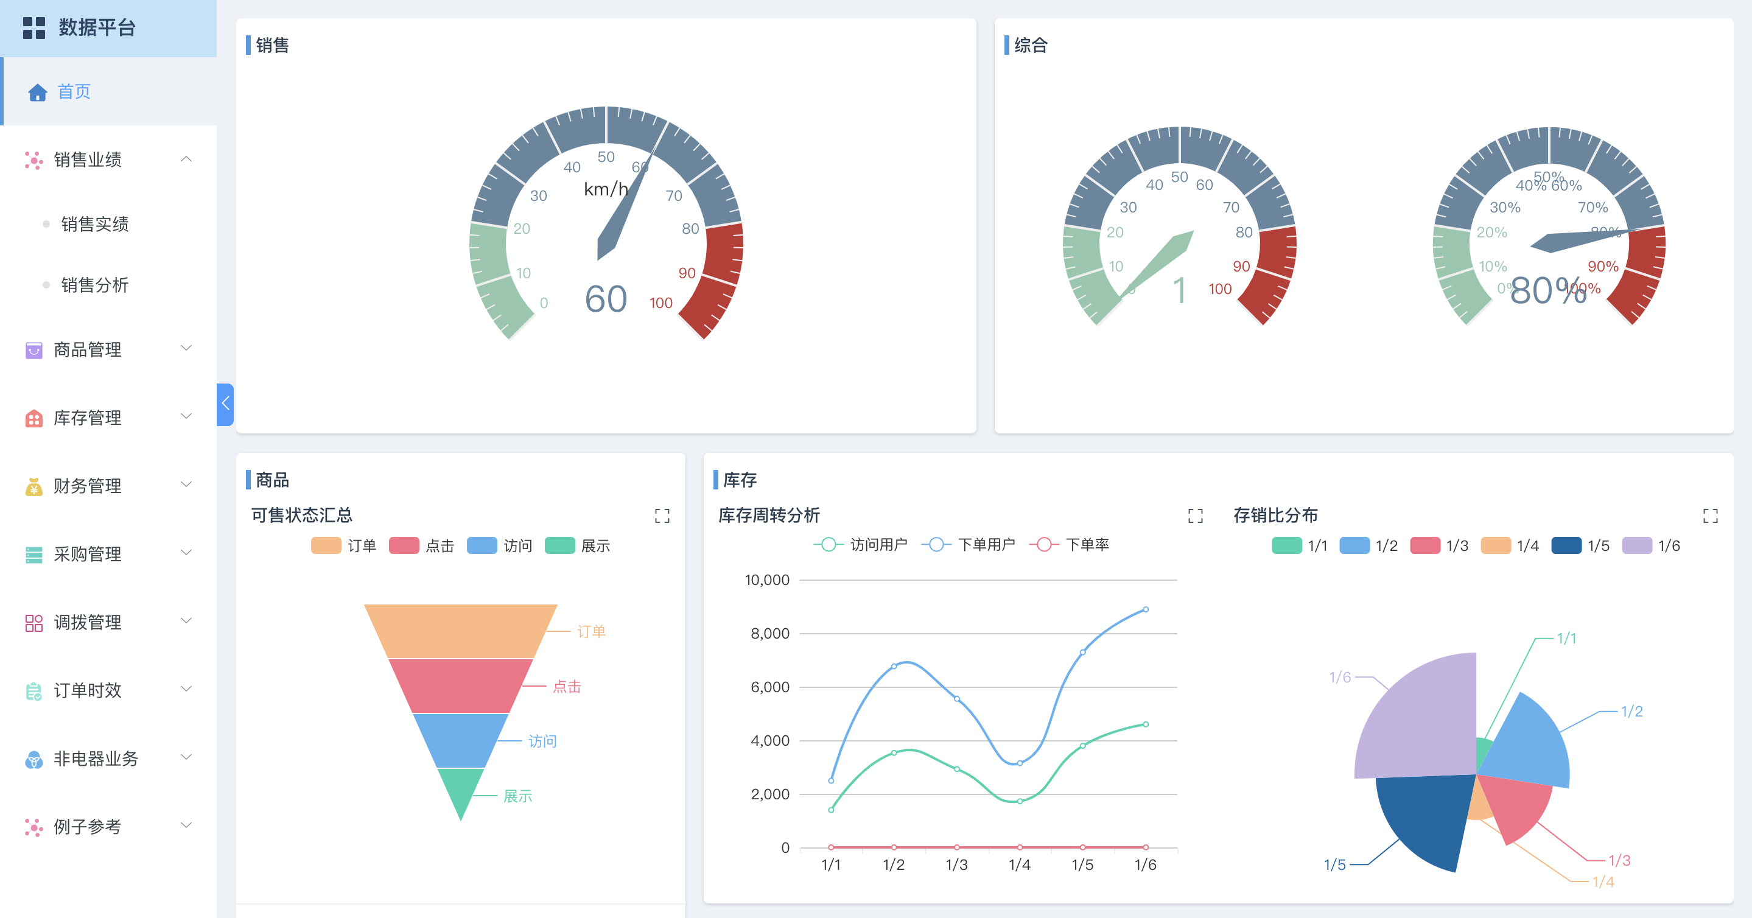Open fullscreen for the 存销比分布 chart
The width and height of the screenshot is (1752, 918).
(x=1710, y=516)
